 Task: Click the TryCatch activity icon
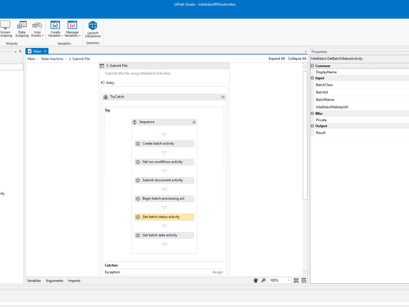[106, 97]
